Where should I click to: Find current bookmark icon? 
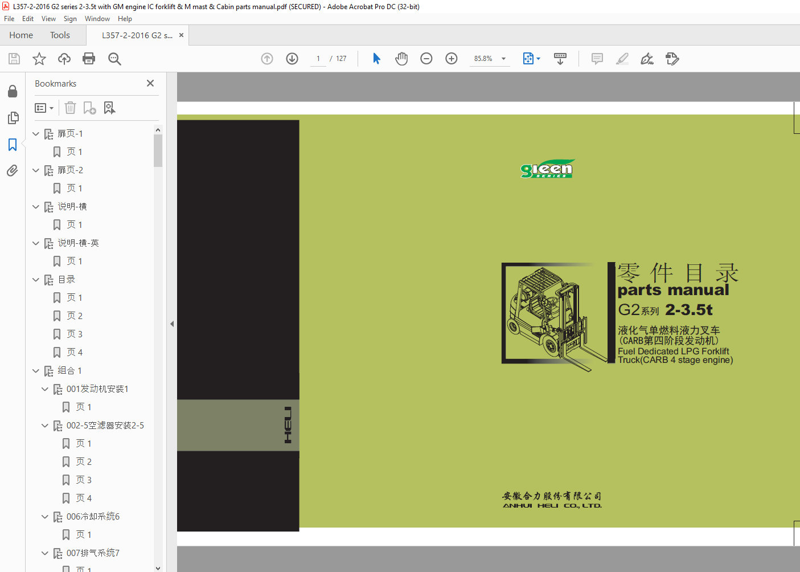[109, 108]
